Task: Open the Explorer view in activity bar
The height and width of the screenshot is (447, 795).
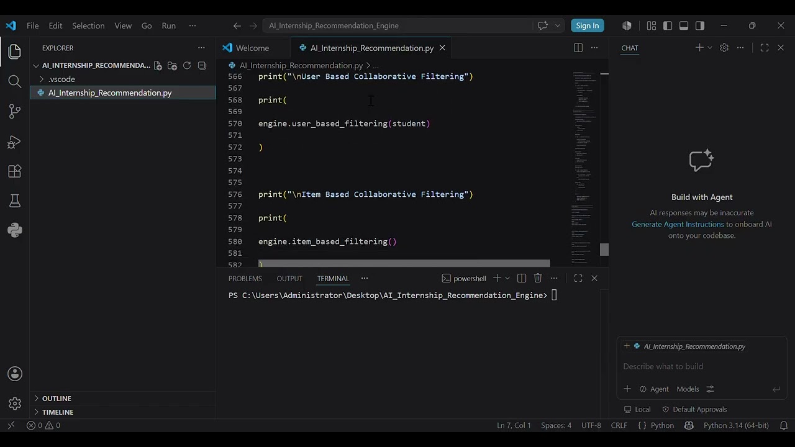Action: [x=15, y=52]
